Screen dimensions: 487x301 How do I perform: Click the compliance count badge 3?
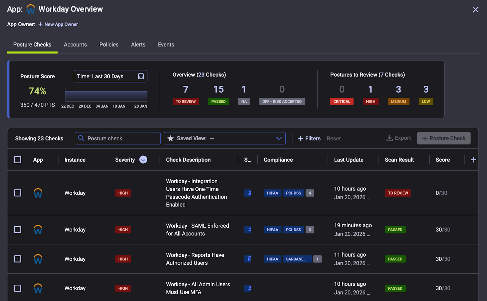point(310,230)
